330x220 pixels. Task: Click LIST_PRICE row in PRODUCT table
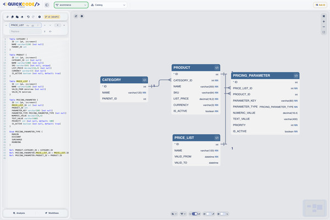click(196, 99)
